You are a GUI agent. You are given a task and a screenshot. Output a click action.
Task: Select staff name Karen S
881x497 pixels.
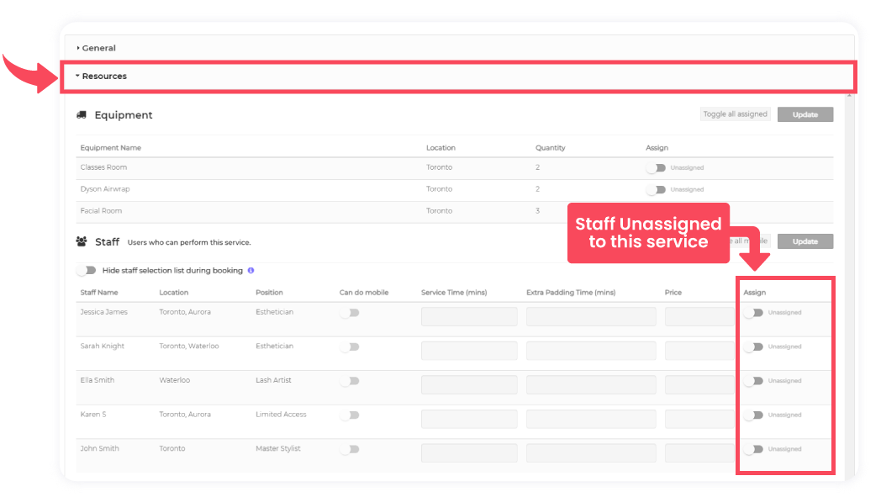[93, 415]
